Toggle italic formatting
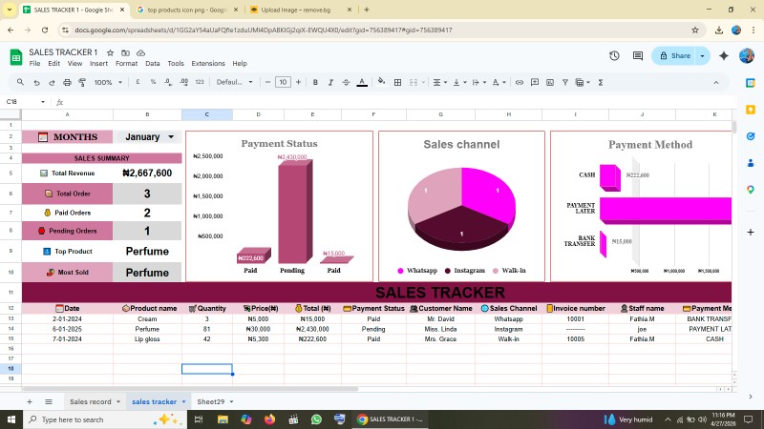 330,83
